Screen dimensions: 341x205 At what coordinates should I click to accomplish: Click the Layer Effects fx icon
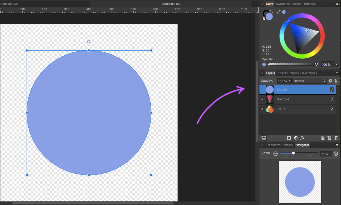(x=302, y=138)
